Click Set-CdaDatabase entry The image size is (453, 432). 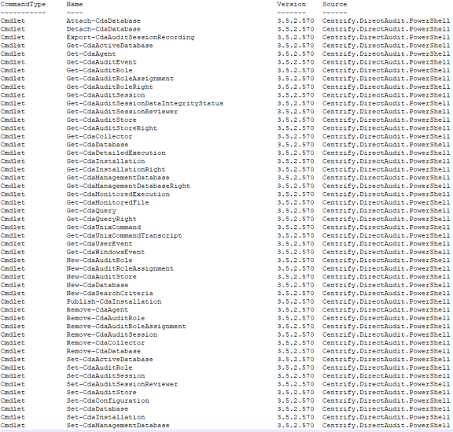[98, 409]
